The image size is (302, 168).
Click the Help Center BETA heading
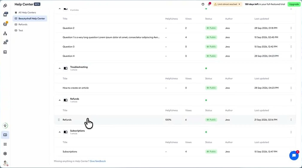pos(27,4)
